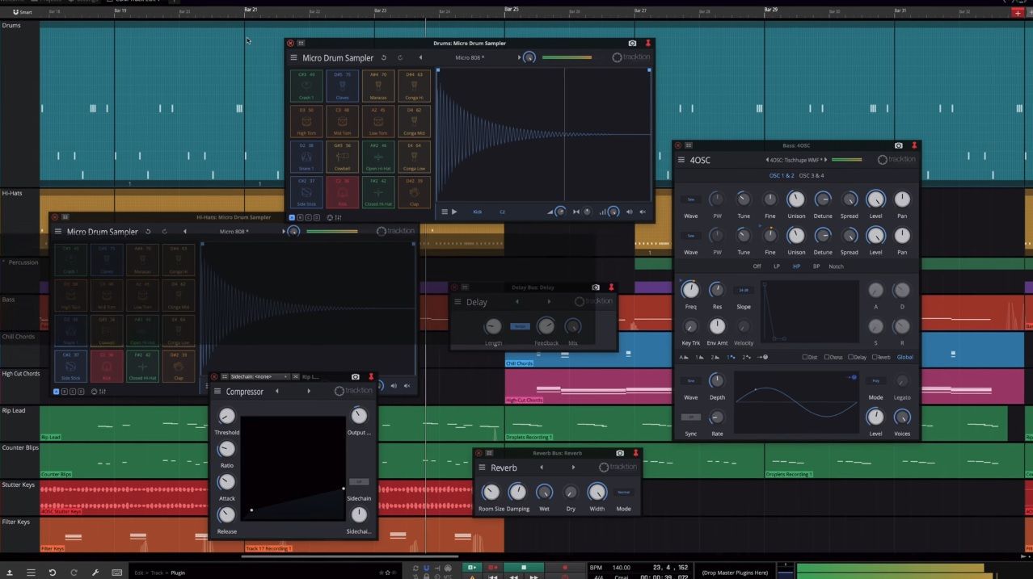
Task: Pin the Reverb plugin window
Action: coord(636,453)
